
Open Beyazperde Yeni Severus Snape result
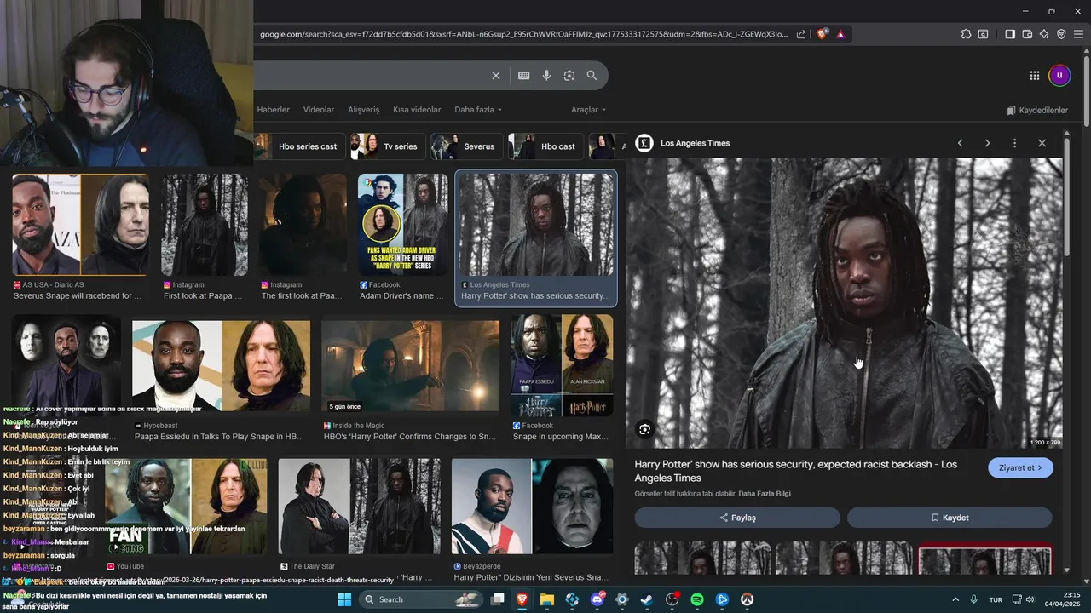coord(532,507)
